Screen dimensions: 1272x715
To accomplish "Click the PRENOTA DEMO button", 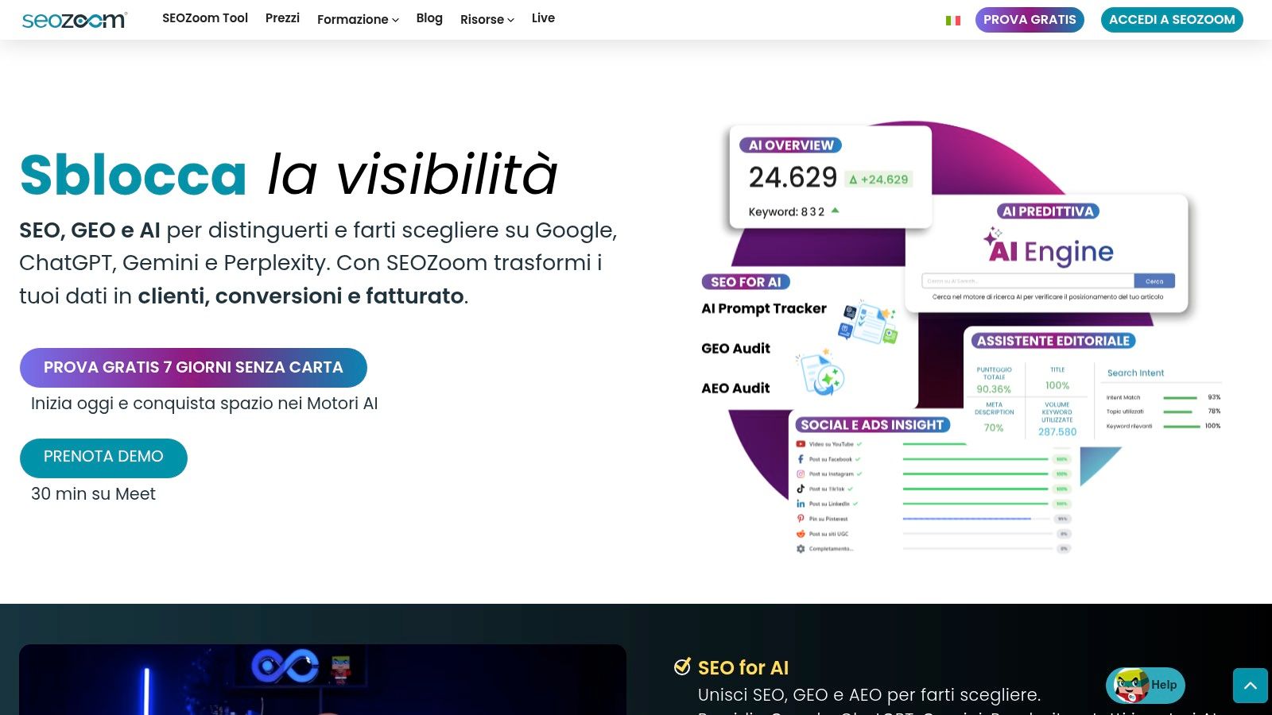I will (103, 458).
